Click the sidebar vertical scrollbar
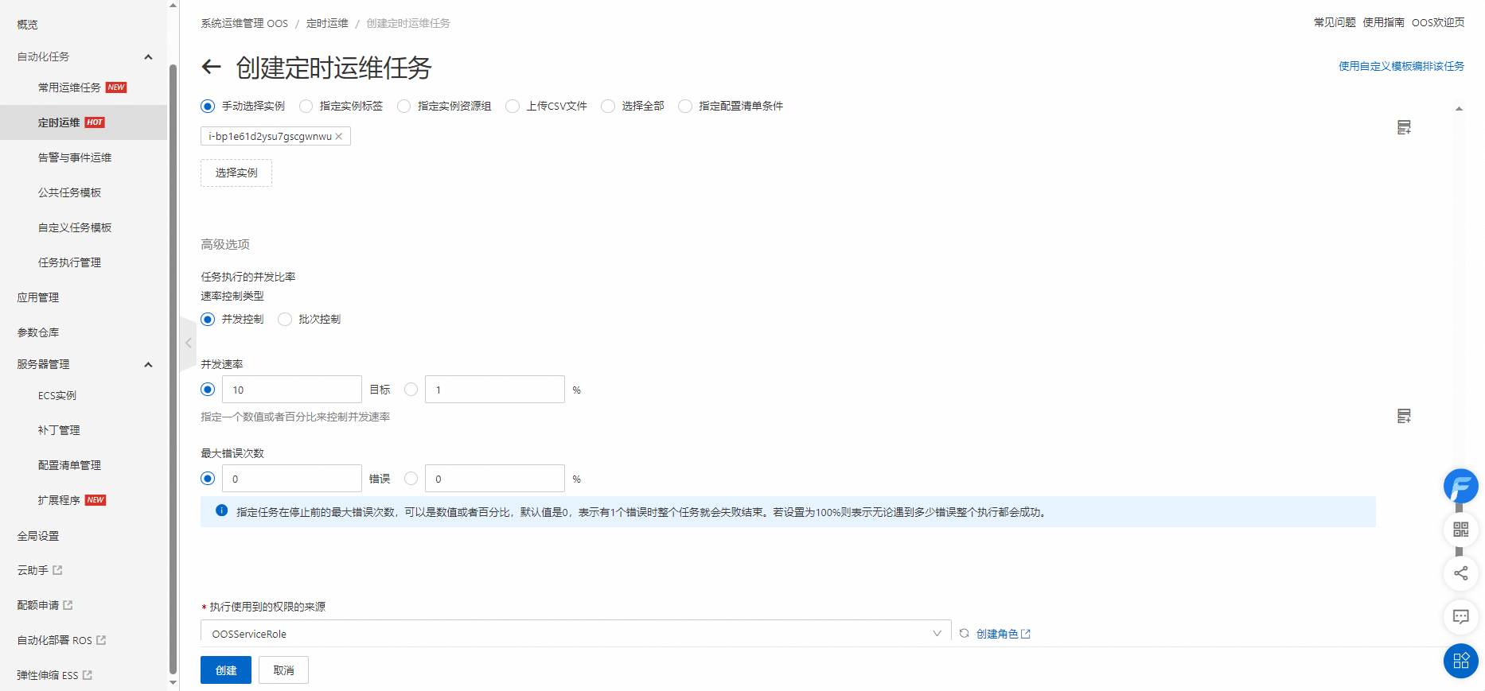 pyautogui.click(x=173, y=368)
